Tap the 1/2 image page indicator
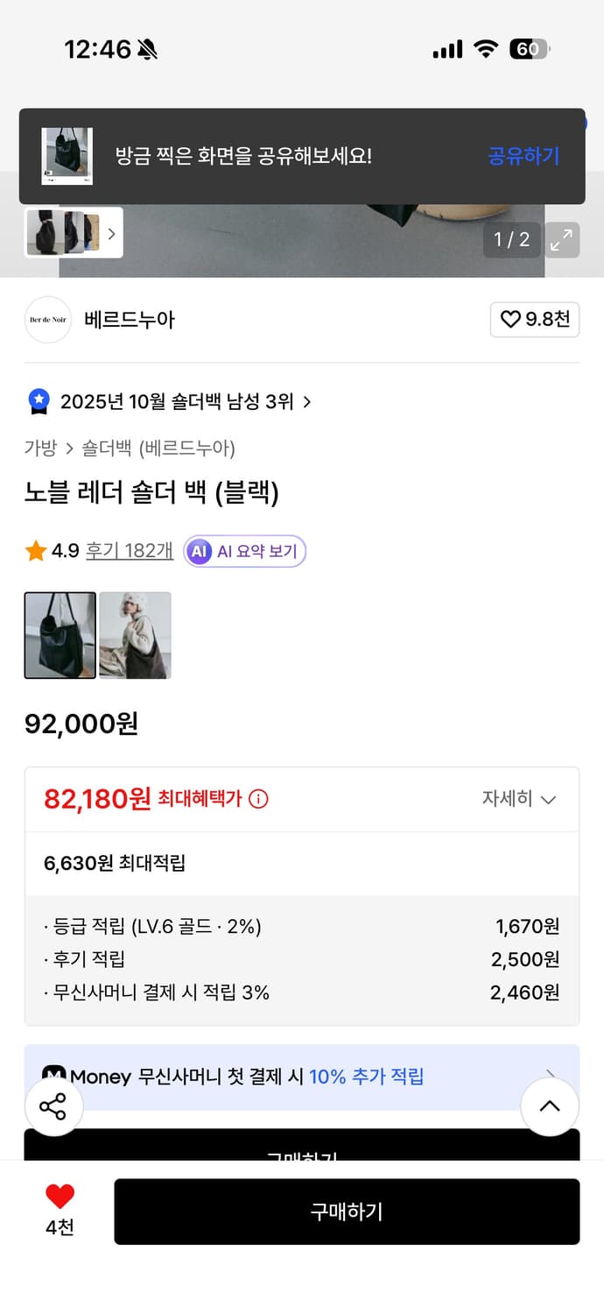The height and width of the screenshot is (1314, 604). click(510, 239)
